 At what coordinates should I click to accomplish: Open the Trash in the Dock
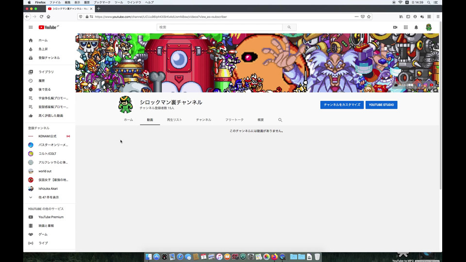[x=317, y=257]
